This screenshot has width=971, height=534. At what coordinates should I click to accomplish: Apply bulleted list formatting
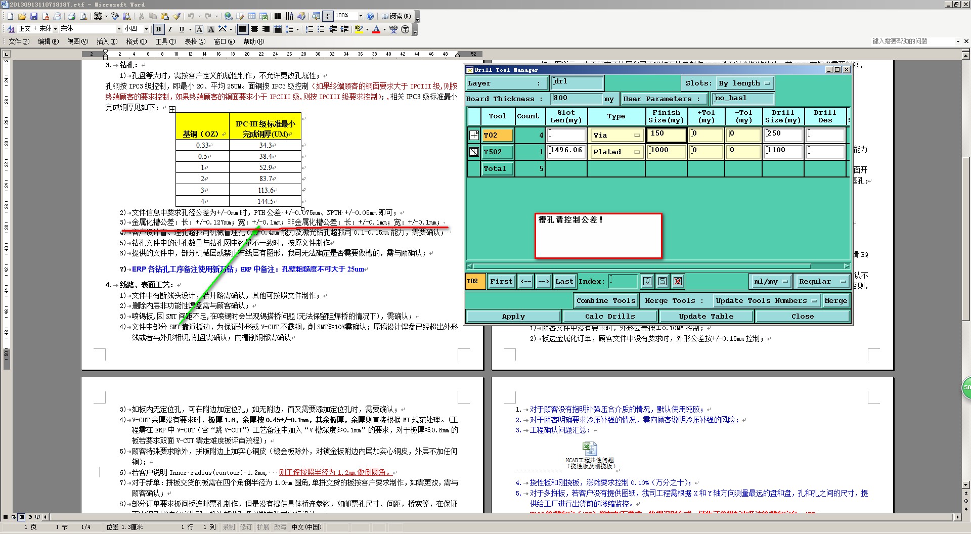[x=321, y=29]
